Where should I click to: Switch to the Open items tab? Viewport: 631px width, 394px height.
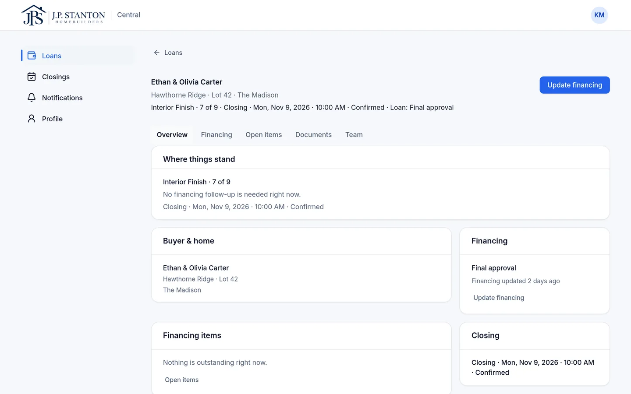[263, 135]
